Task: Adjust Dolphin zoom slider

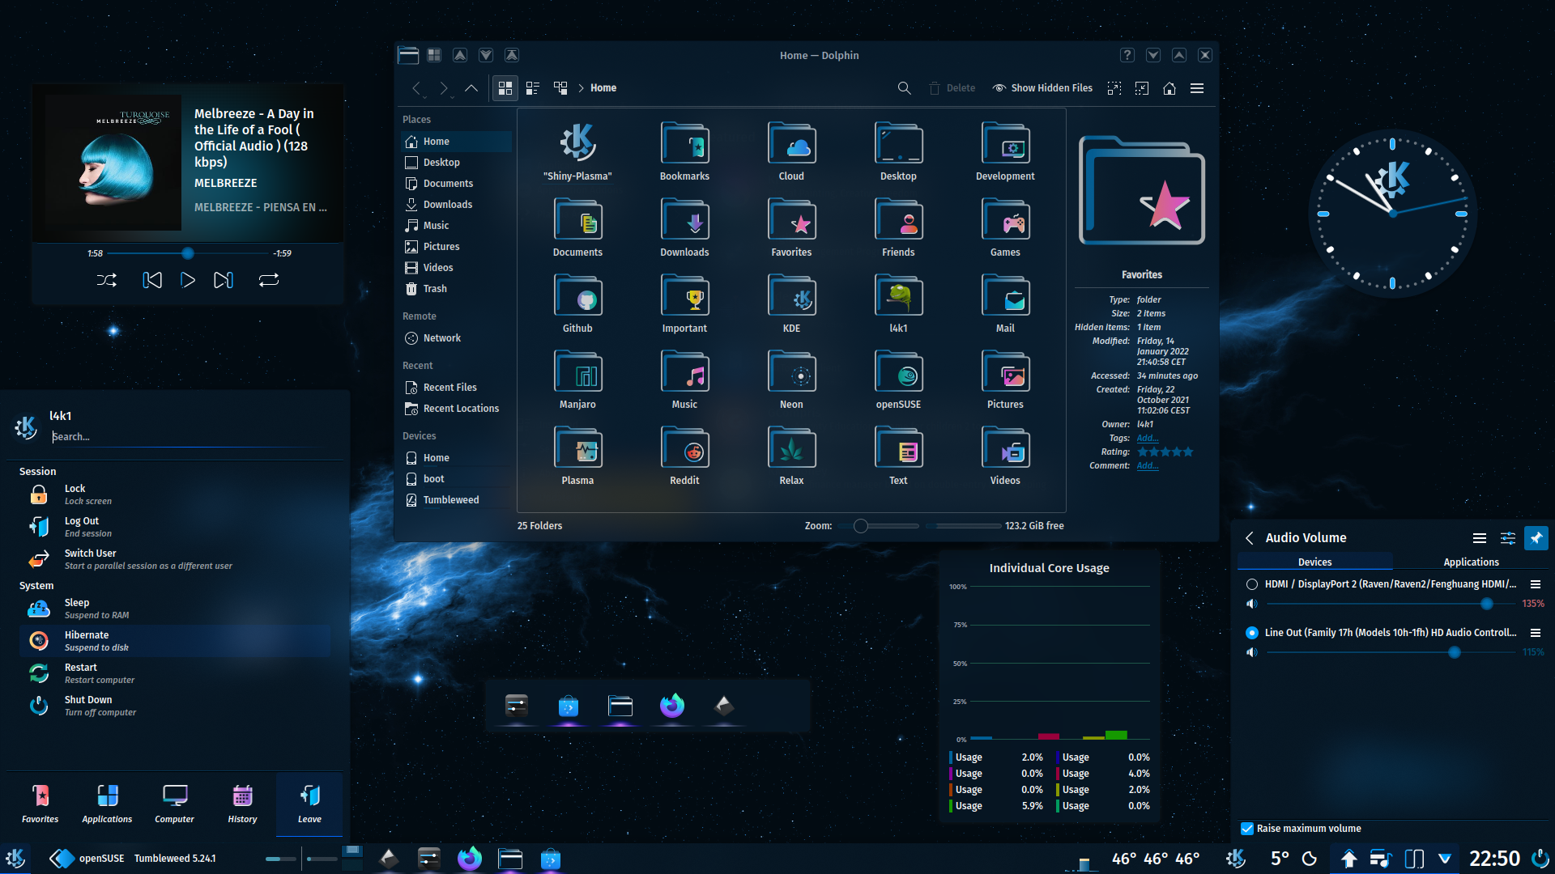Action: point(878,526)
